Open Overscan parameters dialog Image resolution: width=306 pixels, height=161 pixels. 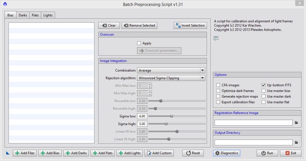tap(159, 51)
